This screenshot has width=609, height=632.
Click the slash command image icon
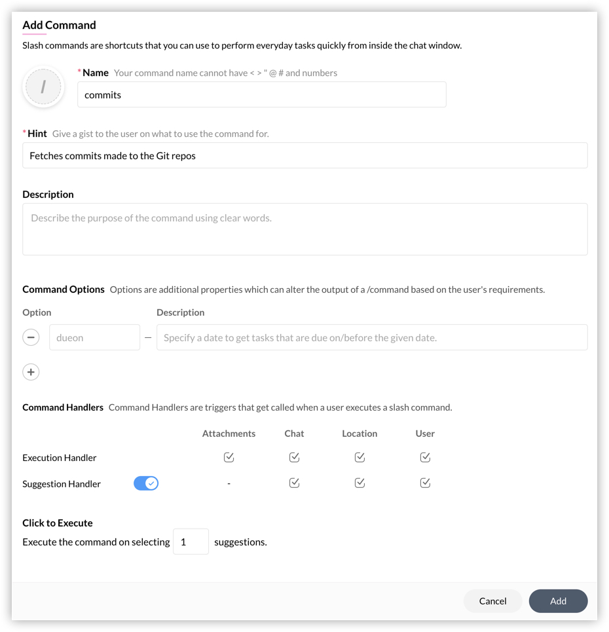click(43, 87)
